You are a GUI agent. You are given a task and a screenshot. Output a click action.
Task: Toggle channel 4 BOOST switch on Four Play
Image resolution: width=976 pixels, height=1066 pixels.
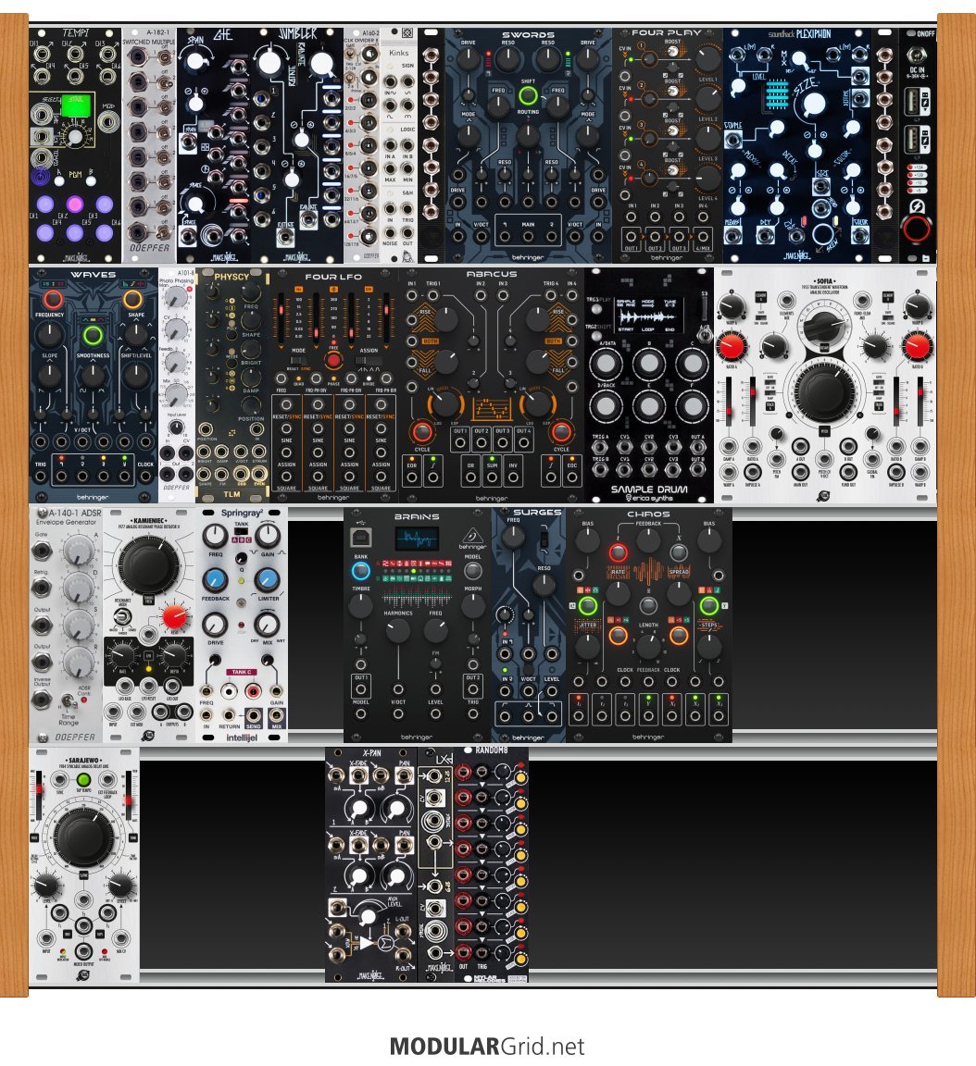pos(672,170)
